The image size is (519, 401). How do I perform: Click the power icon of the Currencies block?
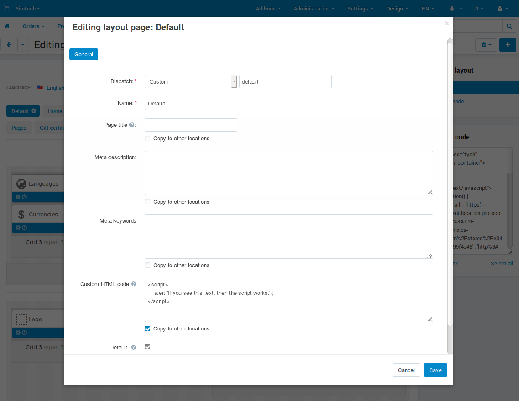(x=24, y=228)
